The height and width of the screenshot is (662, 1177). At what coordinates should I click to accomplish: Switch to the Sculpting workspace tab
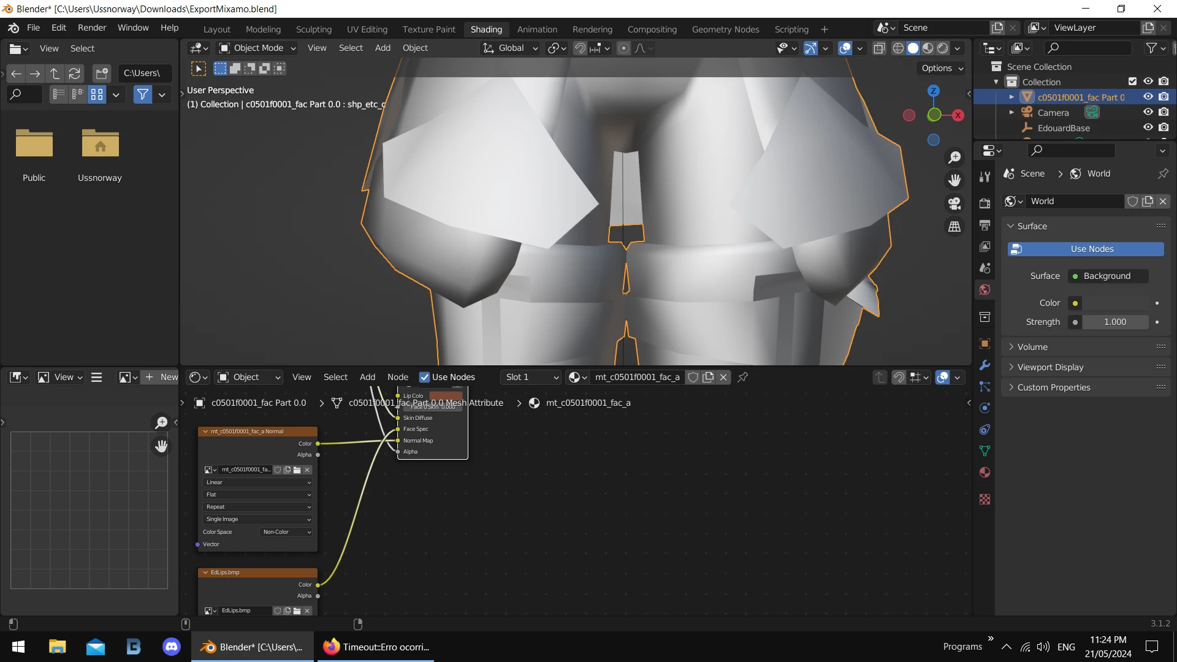point(313,29)
